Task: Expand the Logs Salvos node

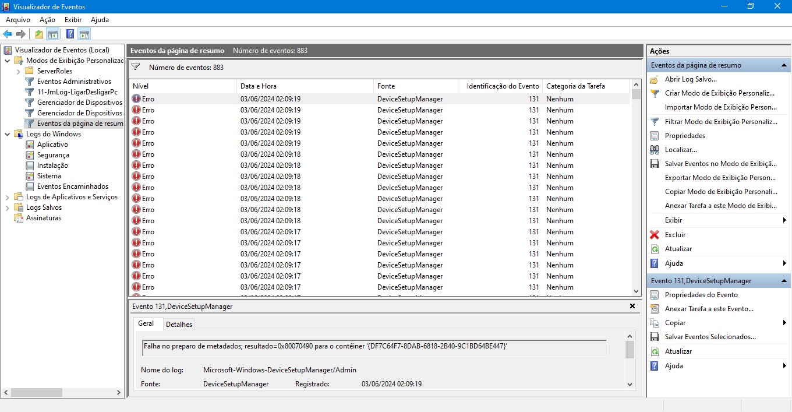Action: [x=7, y=207]
